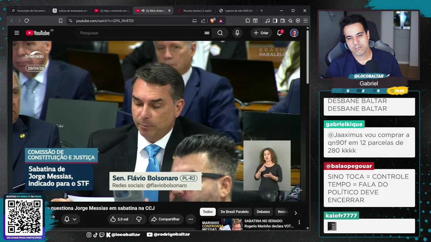The image size is (431, 242).
Task: Close the Flávio Bolsonaro tab
Action: 169,11
